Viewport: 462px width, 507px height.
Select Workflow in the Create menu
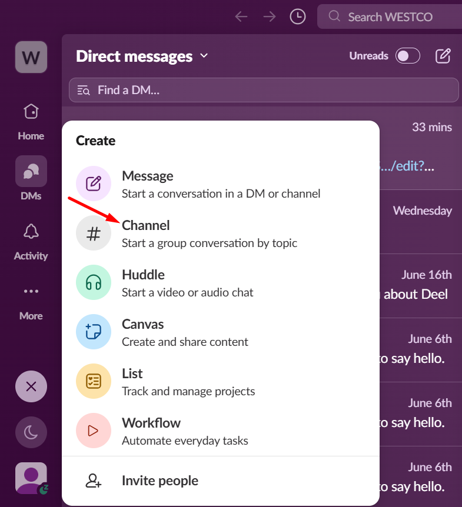(221, 431)
